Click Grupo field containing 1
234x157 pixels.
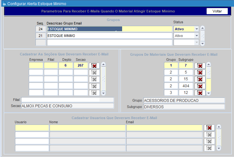click(171, 65)
